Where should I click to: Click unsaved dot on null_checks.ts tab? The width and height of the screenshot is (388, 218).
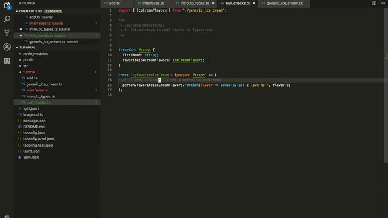pyautogui.click(x=254, y=3)
